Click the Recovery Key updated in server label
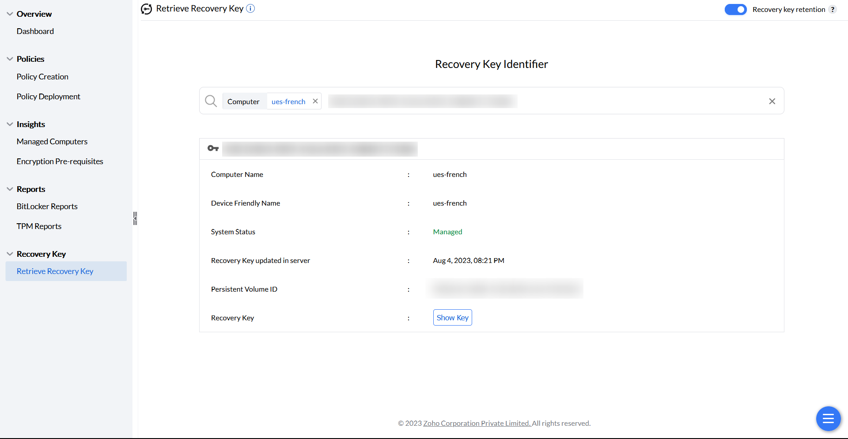 point(261,261)
